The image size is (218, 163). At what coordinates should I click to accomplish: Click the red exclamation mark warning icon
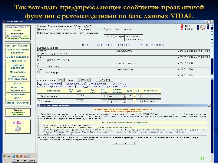tap(182, 27)
